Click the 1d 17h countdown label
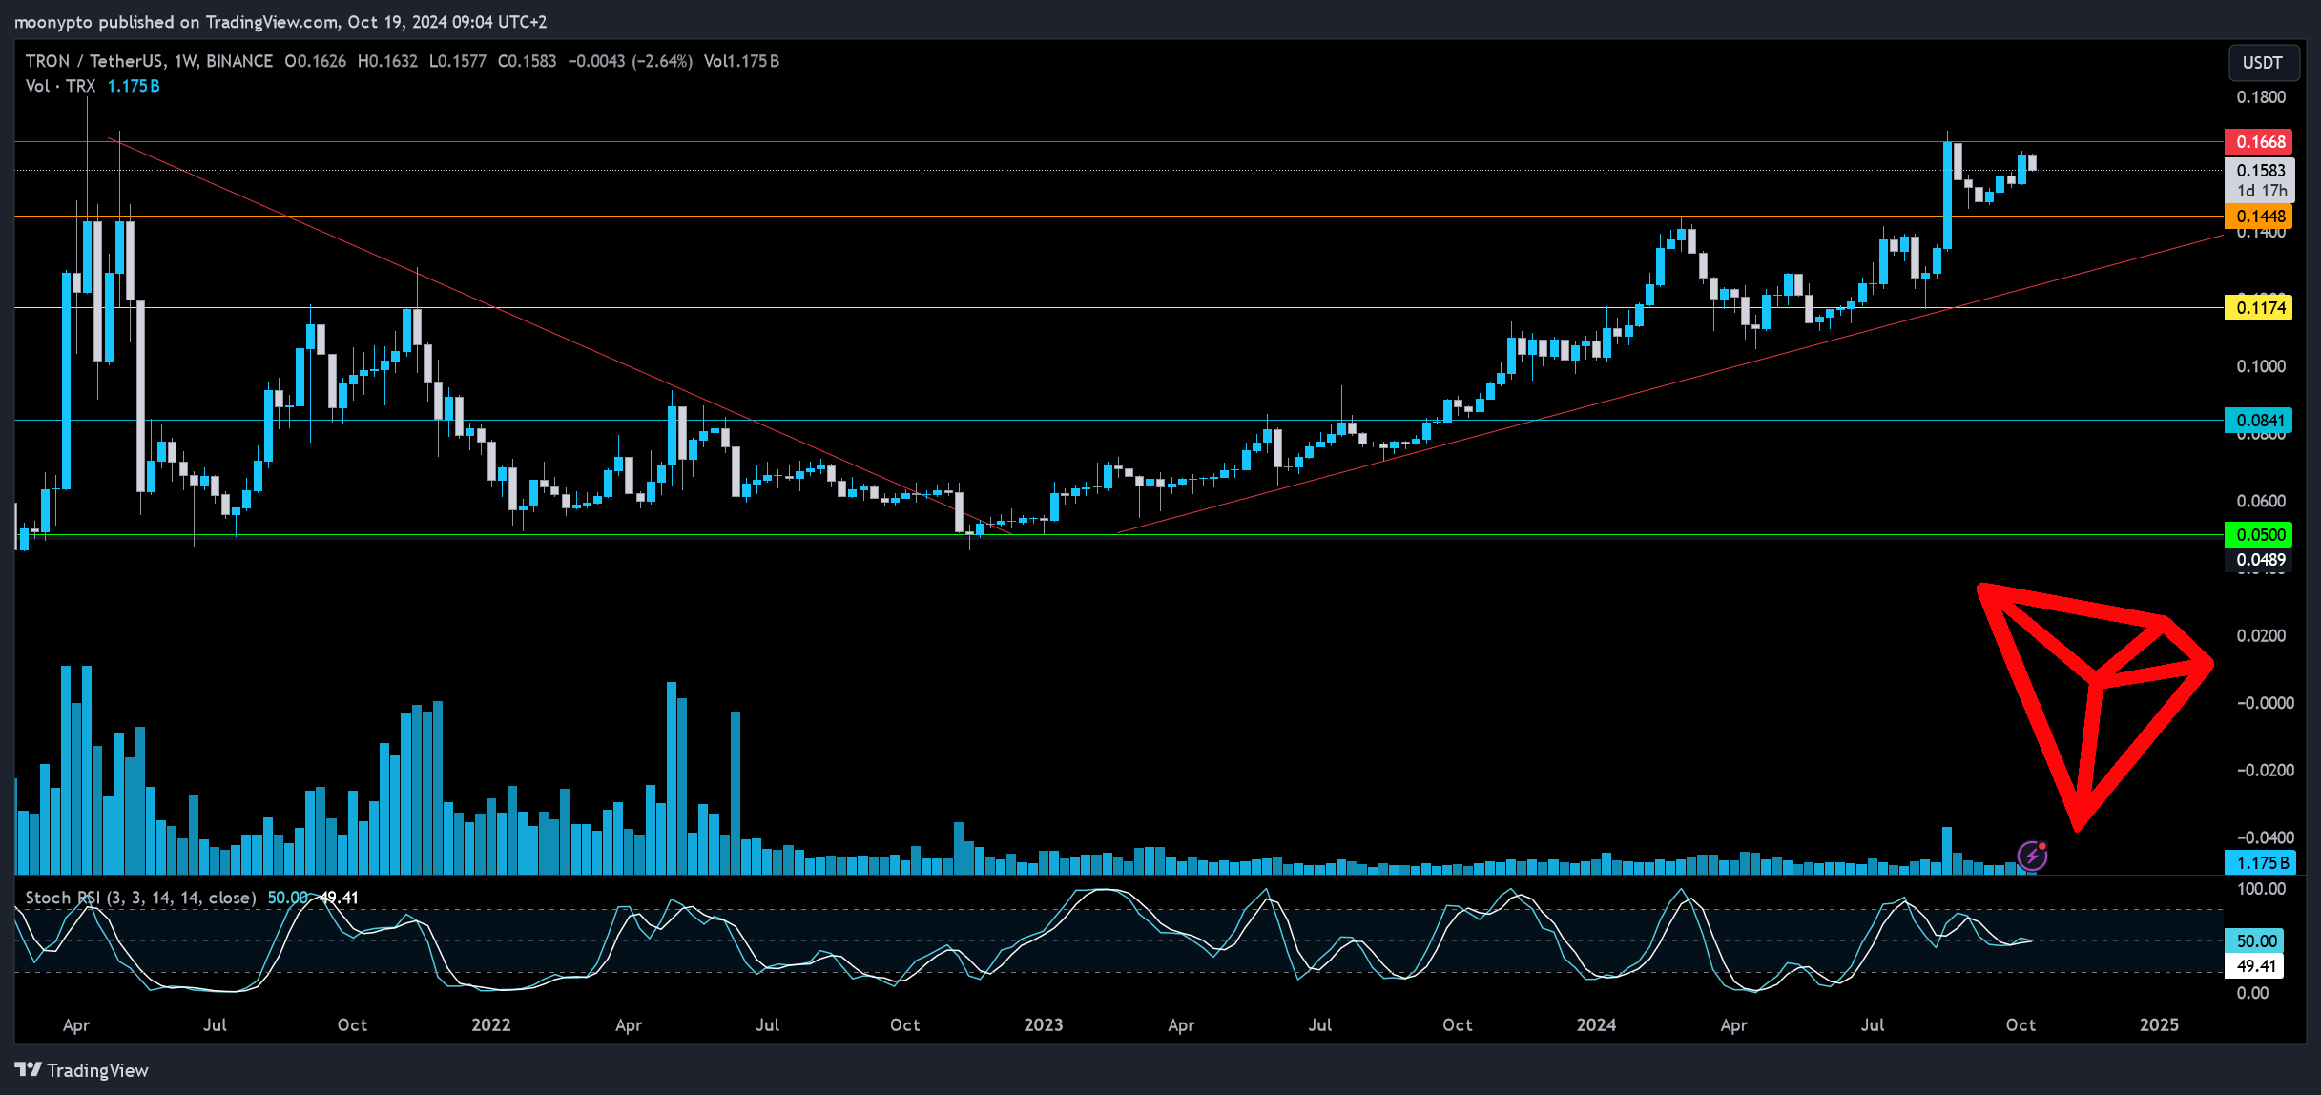The width and height of the screenshot is (2321, 1095). click(x=2260, y=192)
